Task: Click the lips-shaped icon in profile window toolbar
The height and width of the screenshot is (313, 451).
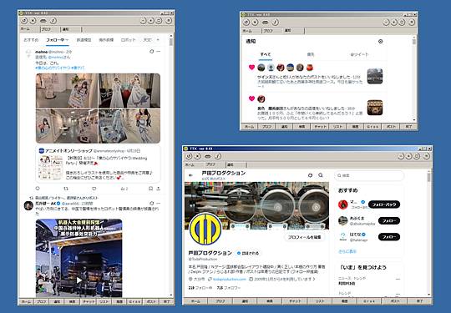Action: point(208,156)
